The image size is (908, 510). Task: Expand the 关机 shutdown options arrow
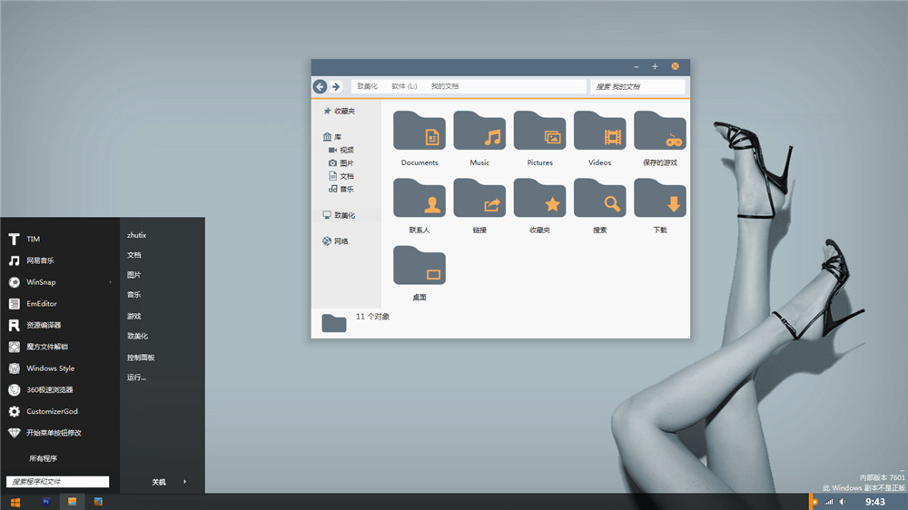pyautogui.click(x=185, y=482)
